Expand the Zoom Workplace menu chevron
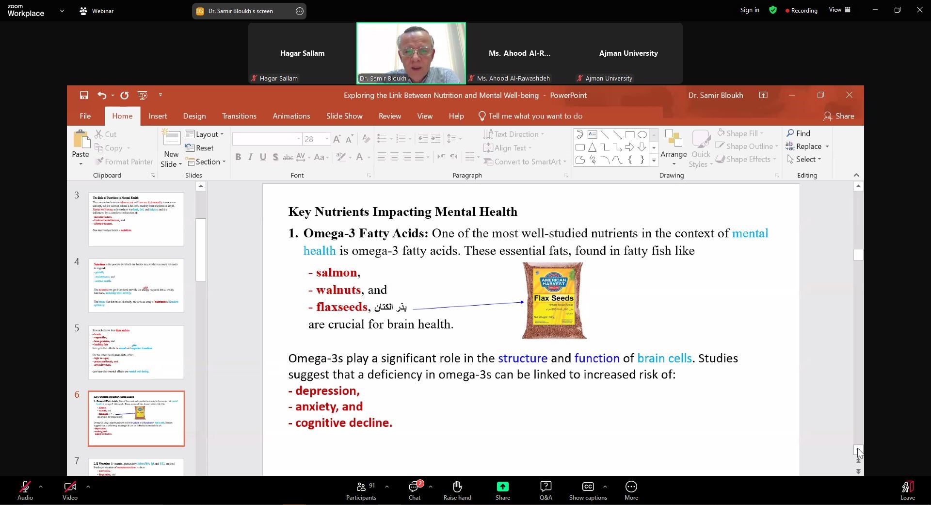931x505 pixels. [62, 11]
